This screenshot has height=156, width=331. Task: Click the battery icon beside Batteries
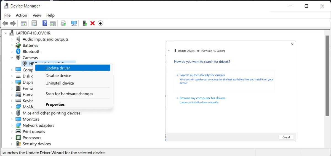point(18,45)
